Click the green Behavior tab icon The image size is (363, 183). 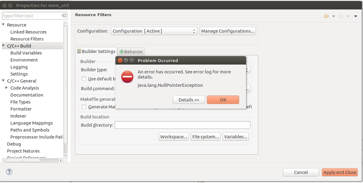click(x=122, y=52)
